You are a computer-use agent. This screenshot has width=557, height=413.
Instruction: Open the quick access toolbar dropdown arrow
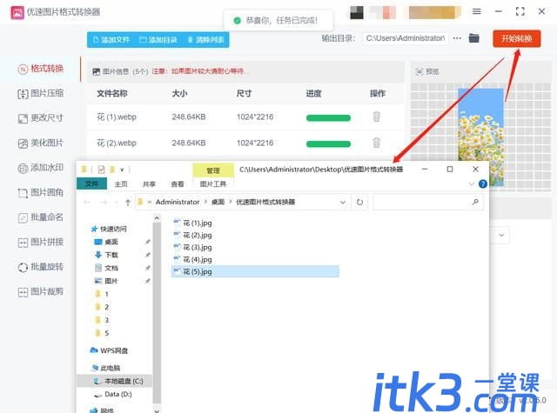[122, 170]
